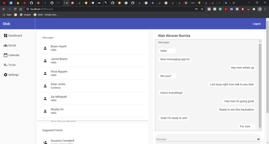269x144 pixels.
Task: Click the 'How's everything?' message bubble
Action: 172,93
